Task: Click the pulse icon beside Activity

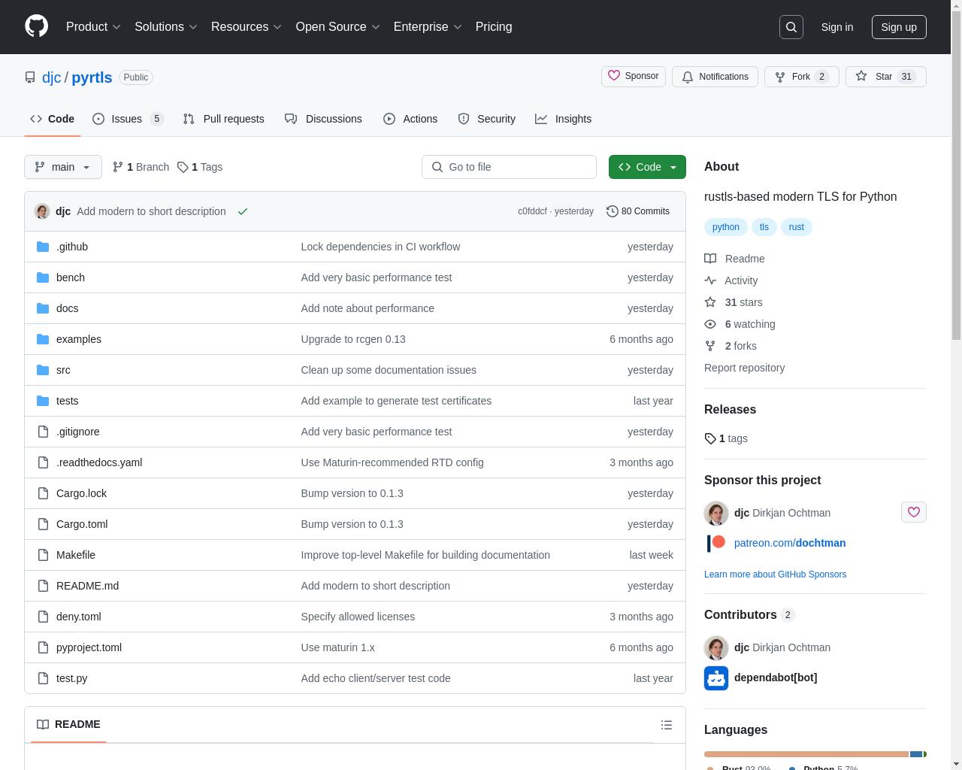Action: 710,280
